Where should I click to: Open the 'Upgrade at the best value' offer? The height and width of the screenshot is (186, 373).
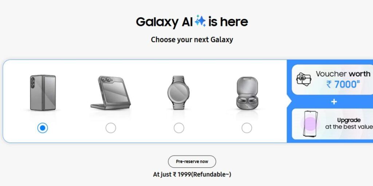(x=332, y=124)
